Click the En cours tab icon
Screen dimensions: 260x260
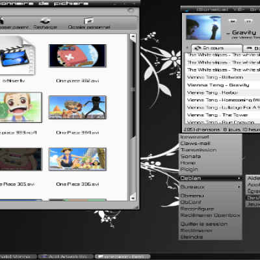(x=198, y=48)
